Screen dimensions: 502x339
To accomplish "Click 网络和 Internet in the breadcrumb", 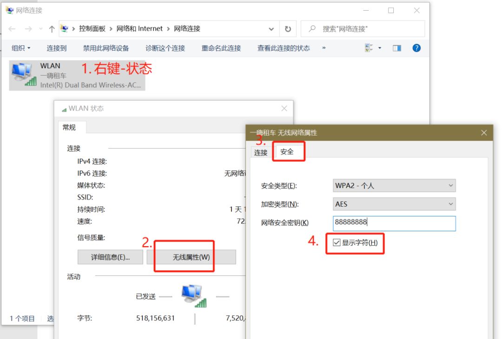I will (x=139, y=29).
